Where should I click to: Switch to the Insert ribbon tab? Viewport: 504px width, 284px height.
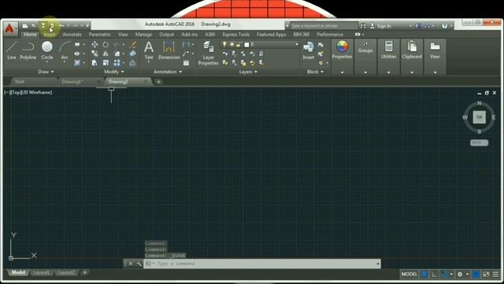tap(50, 35)
